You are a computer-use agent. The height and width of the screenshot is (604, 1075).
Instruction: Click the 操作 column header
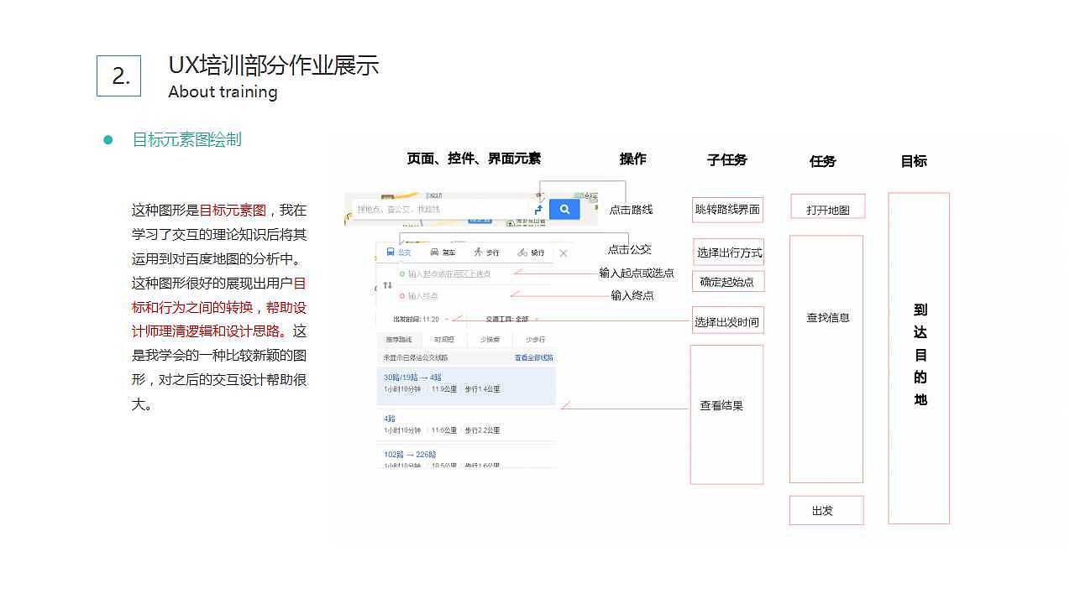[x=633, y=159]
